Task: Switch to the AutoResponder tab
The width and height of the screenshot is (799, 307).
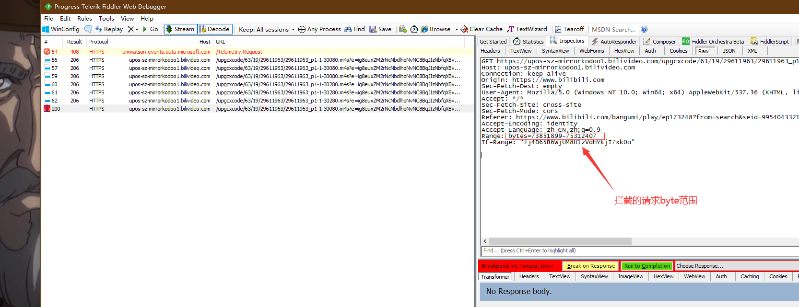Action: coord(614,42)
